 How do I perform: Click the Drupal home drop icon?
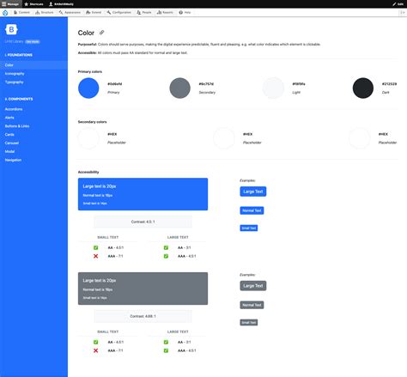tap(5, 13)
